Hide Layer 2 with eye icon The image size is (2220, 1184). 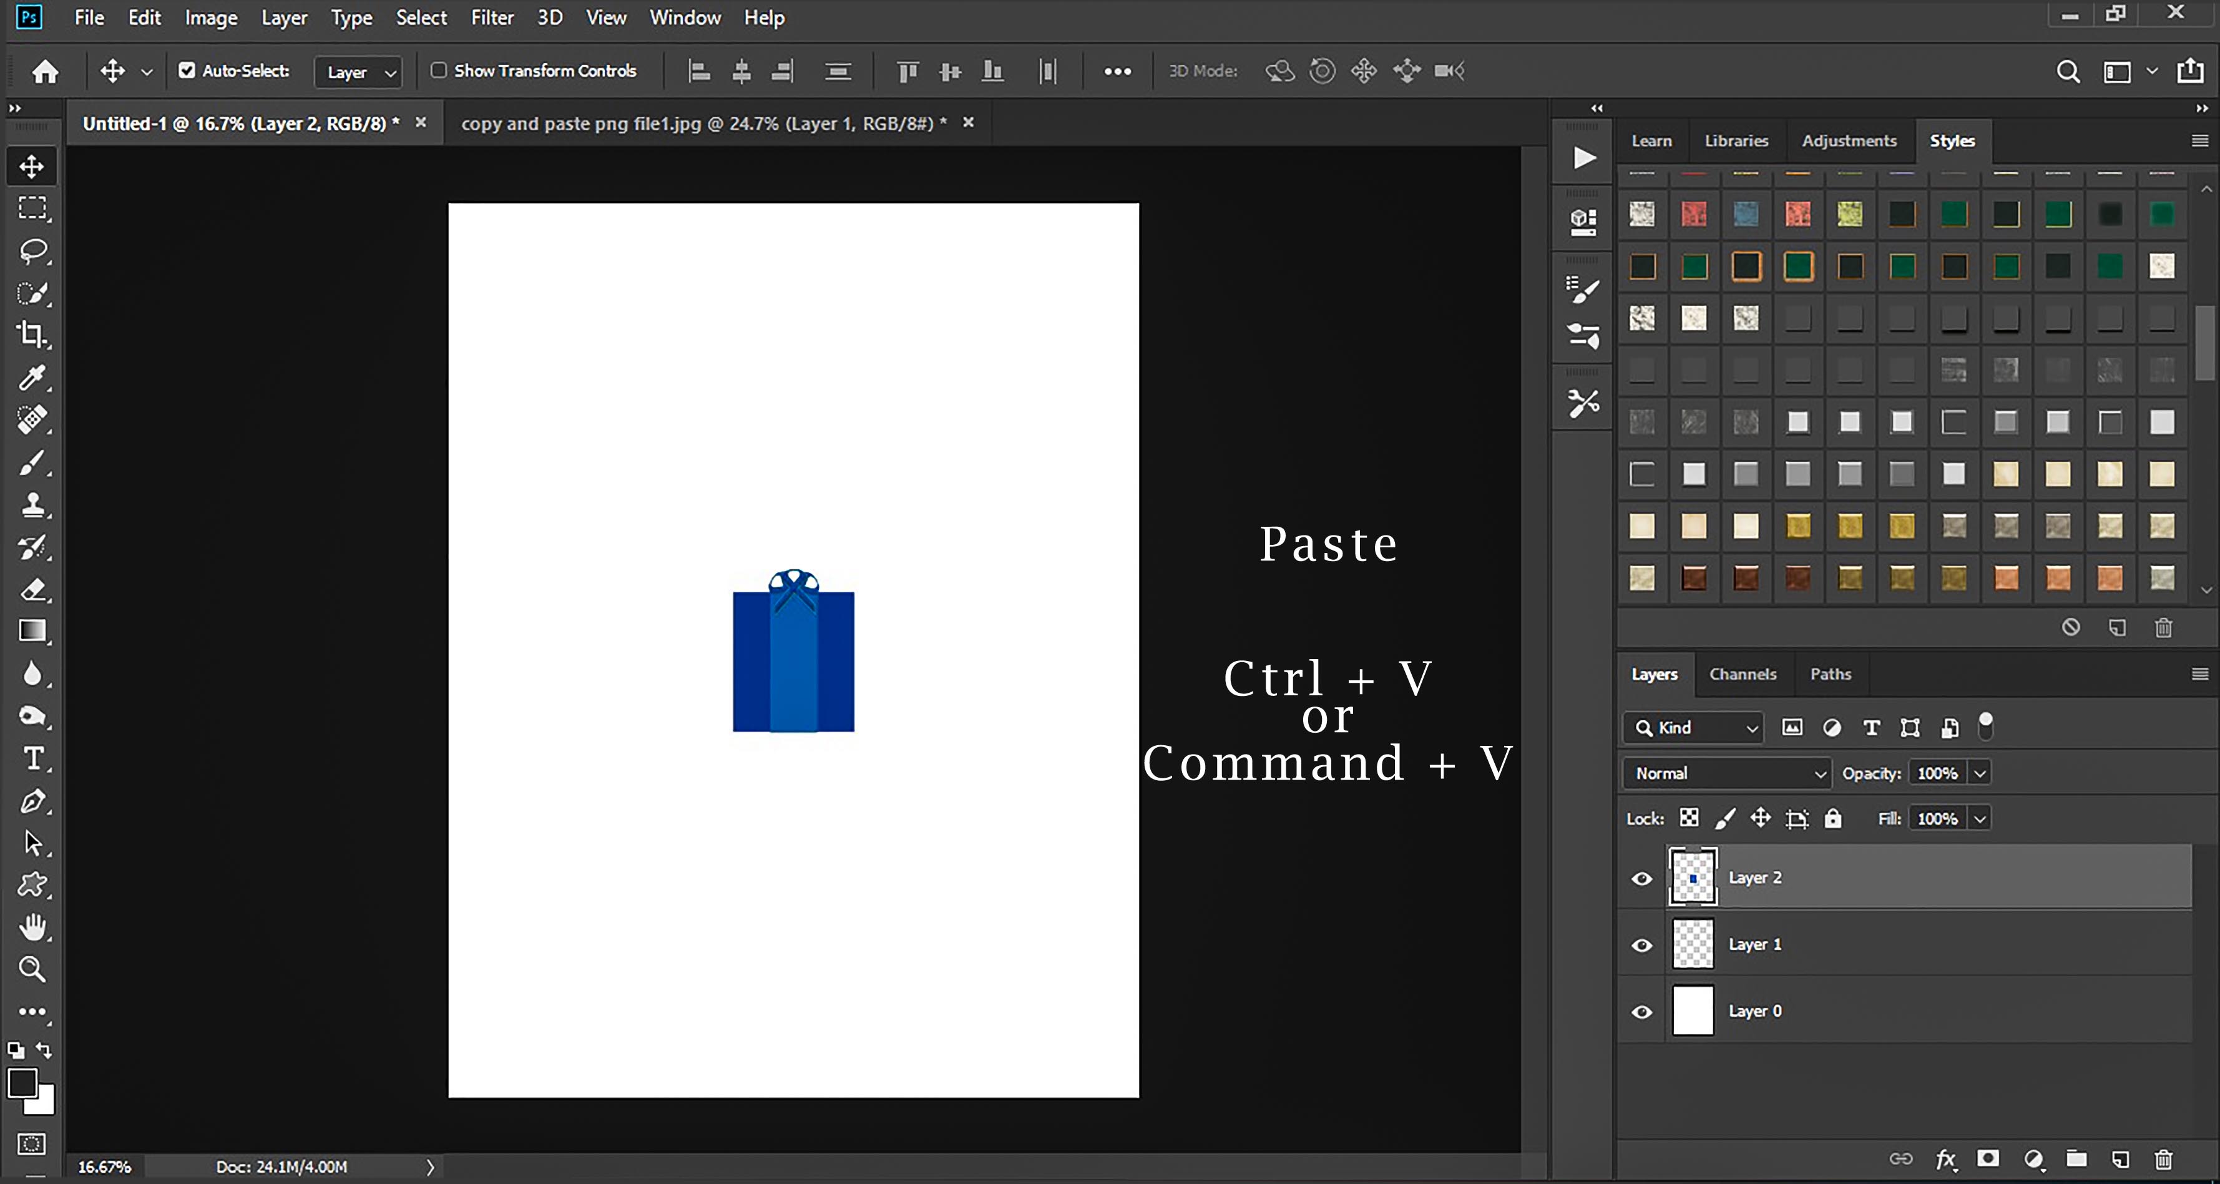[1641, 878]
